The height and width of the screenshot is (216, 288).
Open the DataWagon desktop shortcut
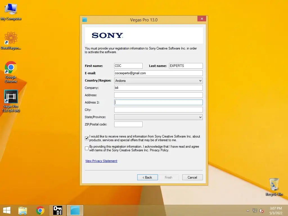click(11, 40)
